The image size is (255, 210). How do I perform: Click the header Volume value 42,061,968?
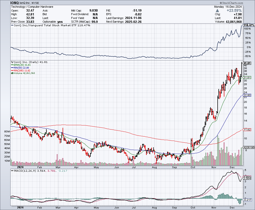point(234,22)
